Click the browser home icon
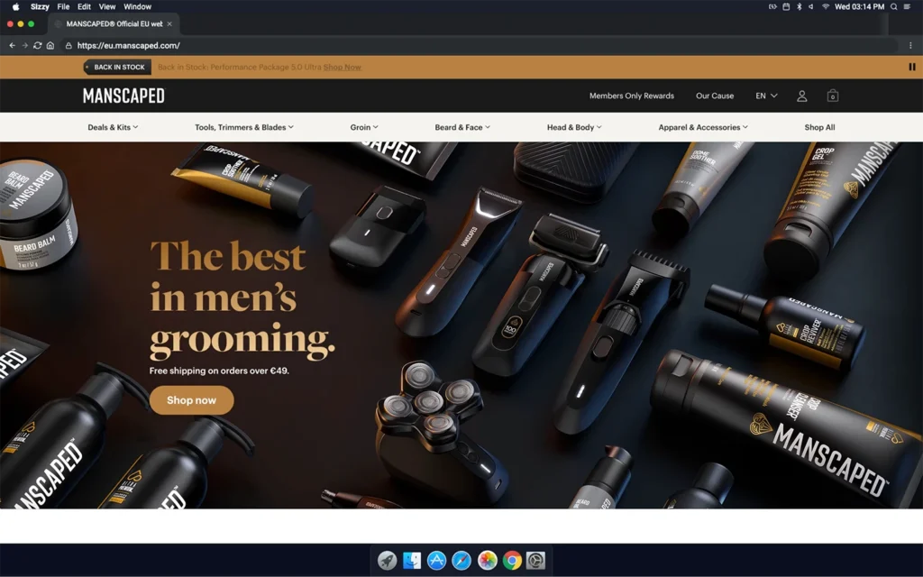Image resolution: width=923 pixels, height=577 pixels. (x=50, y=45)
